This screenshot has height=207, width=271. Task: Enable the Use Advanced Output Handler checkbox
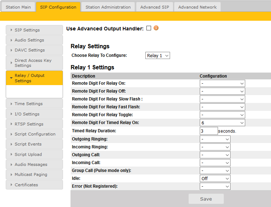(149, 28)
